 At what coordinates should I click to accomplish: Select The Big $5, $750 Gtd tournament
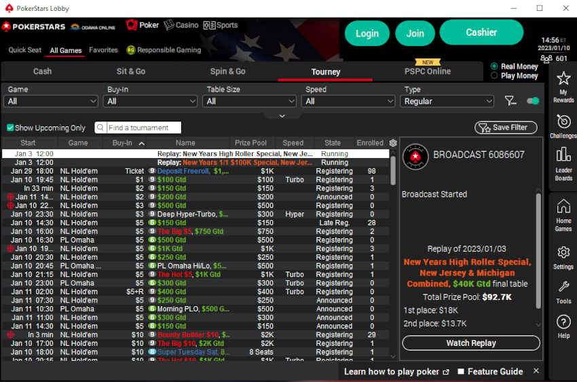196,231
